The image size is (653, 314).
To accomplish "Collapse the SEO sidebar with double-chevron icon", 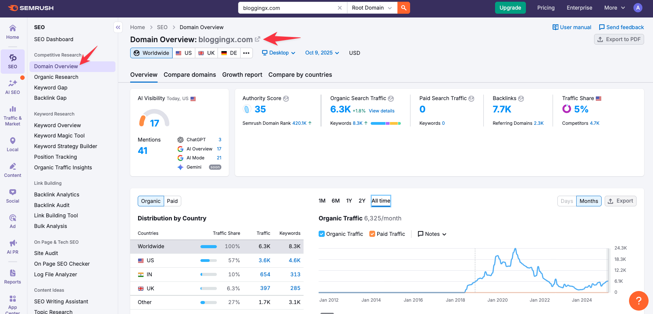I will pos(118,27).
